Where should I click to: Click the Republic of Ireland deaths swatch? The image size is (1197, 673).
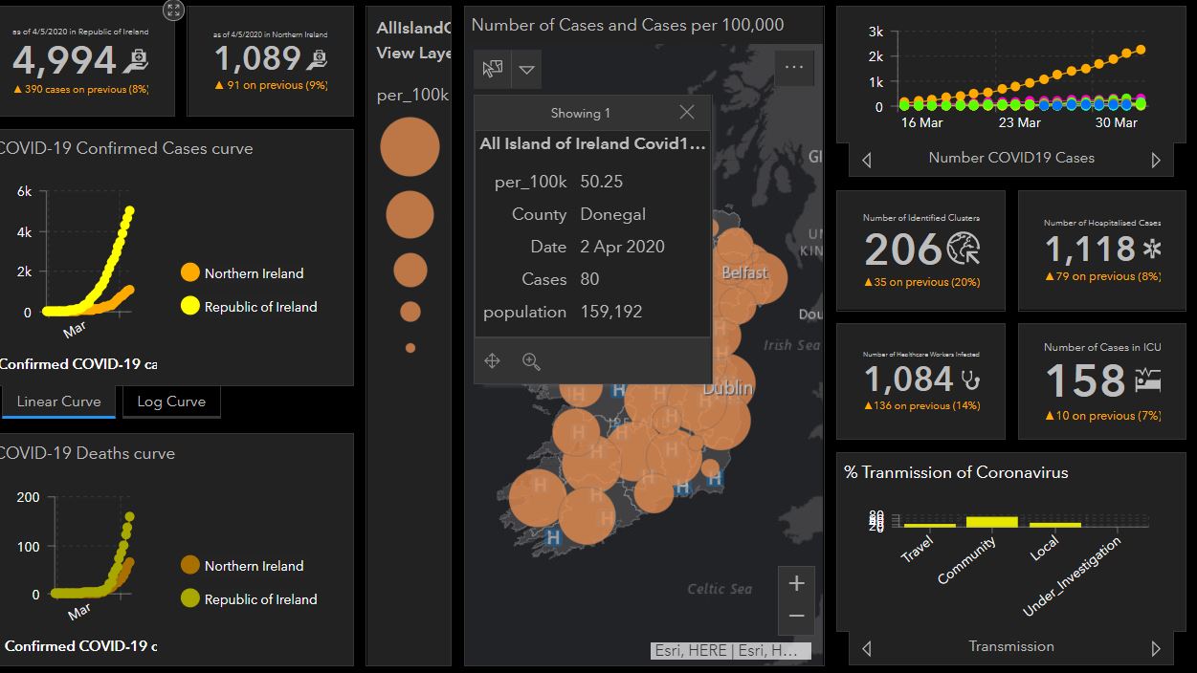tap(190, 599)
